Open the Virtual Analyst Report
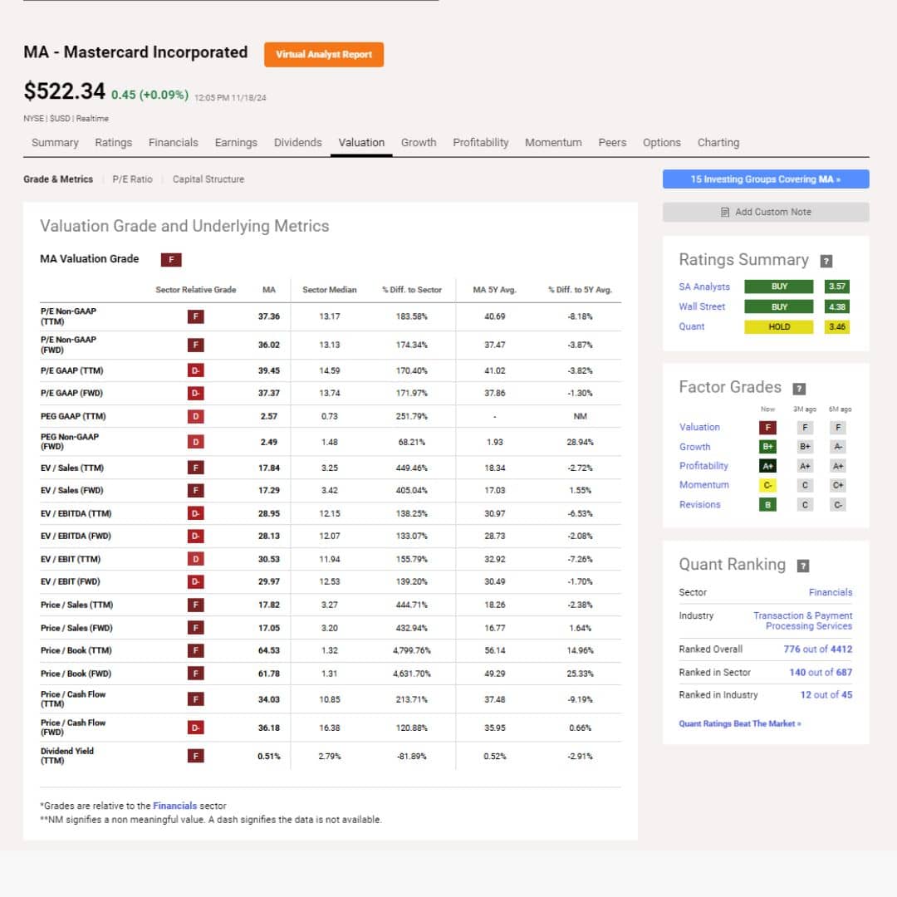 324,54
